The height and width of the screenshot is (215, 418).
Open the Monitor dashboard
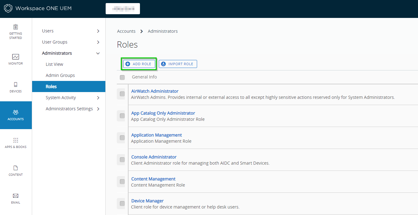click(15, 59)
